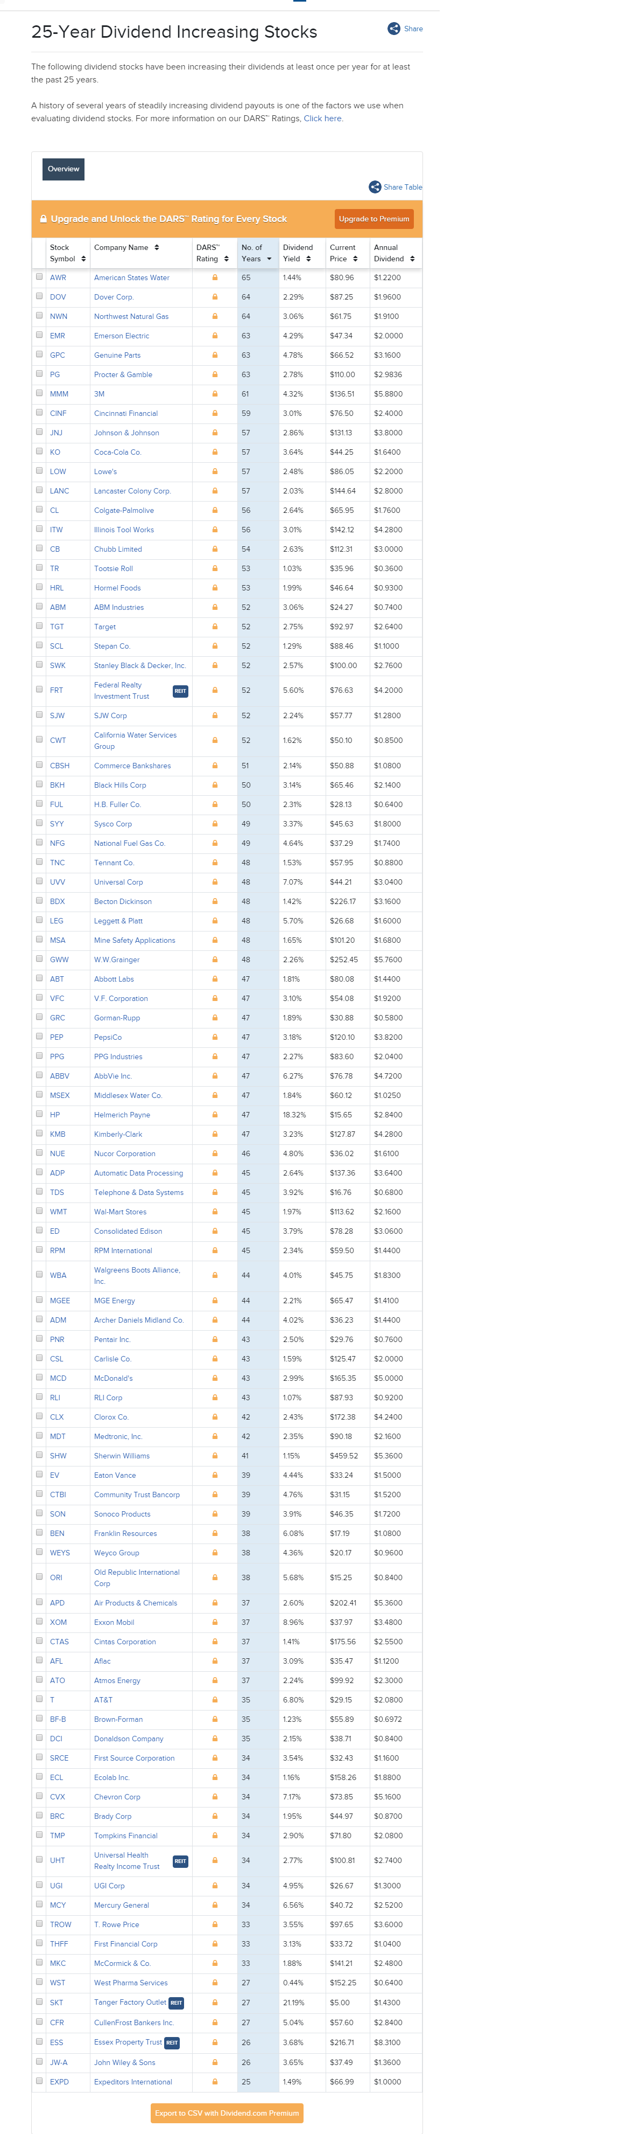The width and height of the screenshot is (620, 2134).
Task: Open the John Wiley & Sons link
Action: pos(124,2062)
